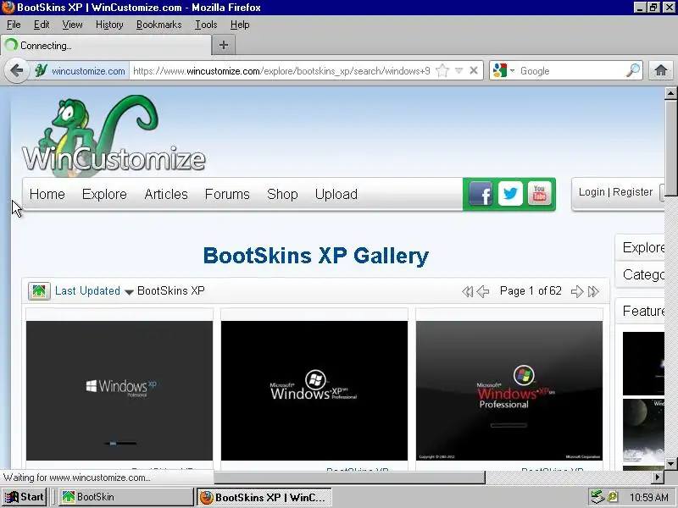Open the Firefox Home button

tap(661, 70)
